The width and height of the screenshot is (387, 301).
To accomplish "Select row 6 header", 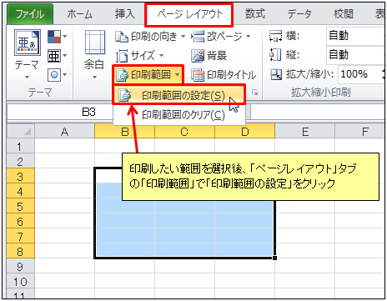I will [x=21, y=221].
